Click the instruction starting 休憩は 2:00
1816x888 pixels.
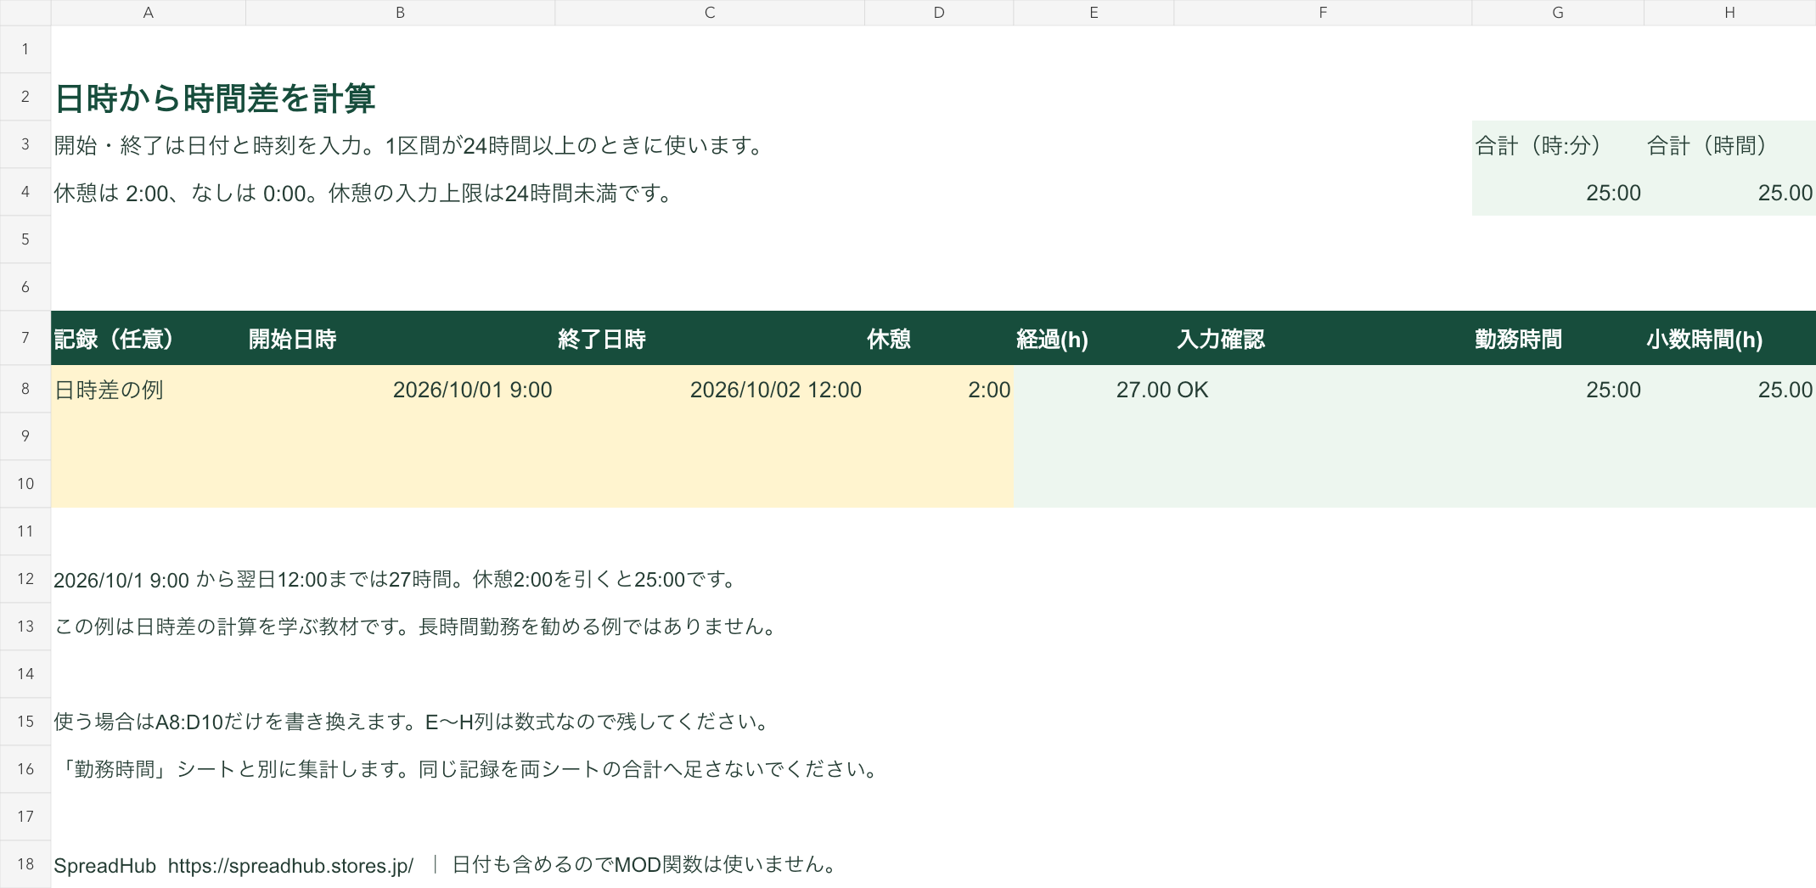coord(364,193)
